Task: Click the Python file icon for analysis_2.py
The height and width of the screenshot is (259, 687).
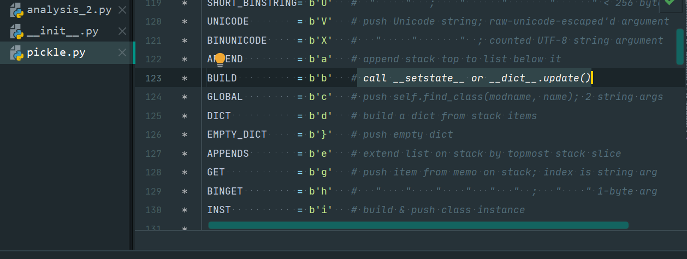Action: click(16, 10)
